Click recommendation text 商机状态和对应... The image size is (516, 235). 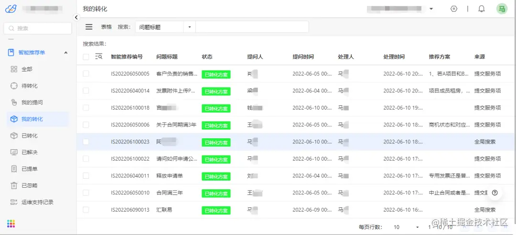coord(450,125)
